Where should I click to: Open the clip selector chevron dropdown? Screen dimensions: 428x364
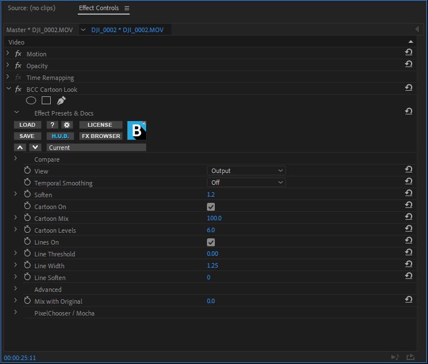coord(83,30)
